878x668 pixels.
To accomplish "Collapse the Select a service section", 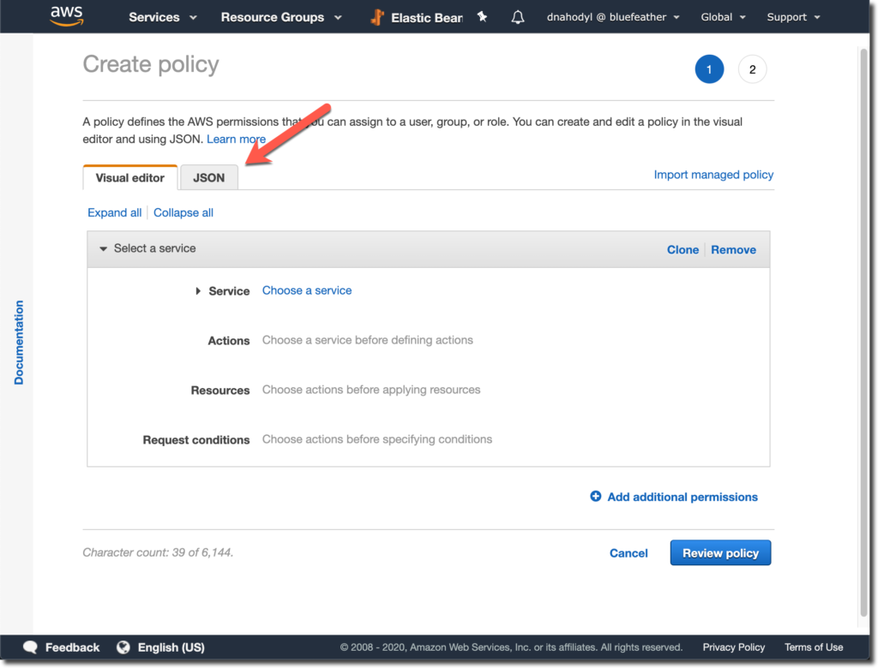I will 104,248.
